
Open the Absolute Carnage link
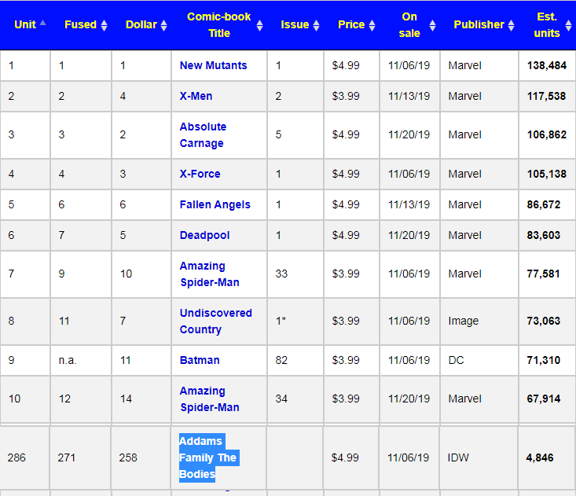pyautogui.click(x=203, y=135)
